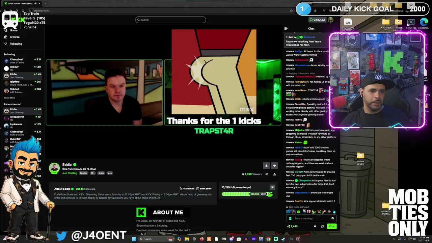Open Steam from the taskbar
432x243 pixels.
[283, 239]
